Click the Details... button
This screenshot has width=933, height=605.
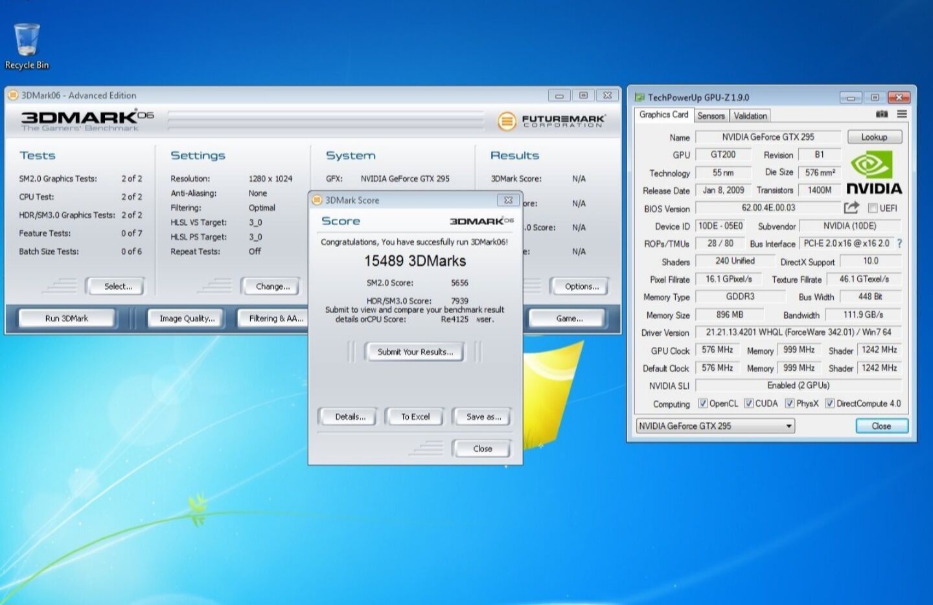tap(350, 417)
